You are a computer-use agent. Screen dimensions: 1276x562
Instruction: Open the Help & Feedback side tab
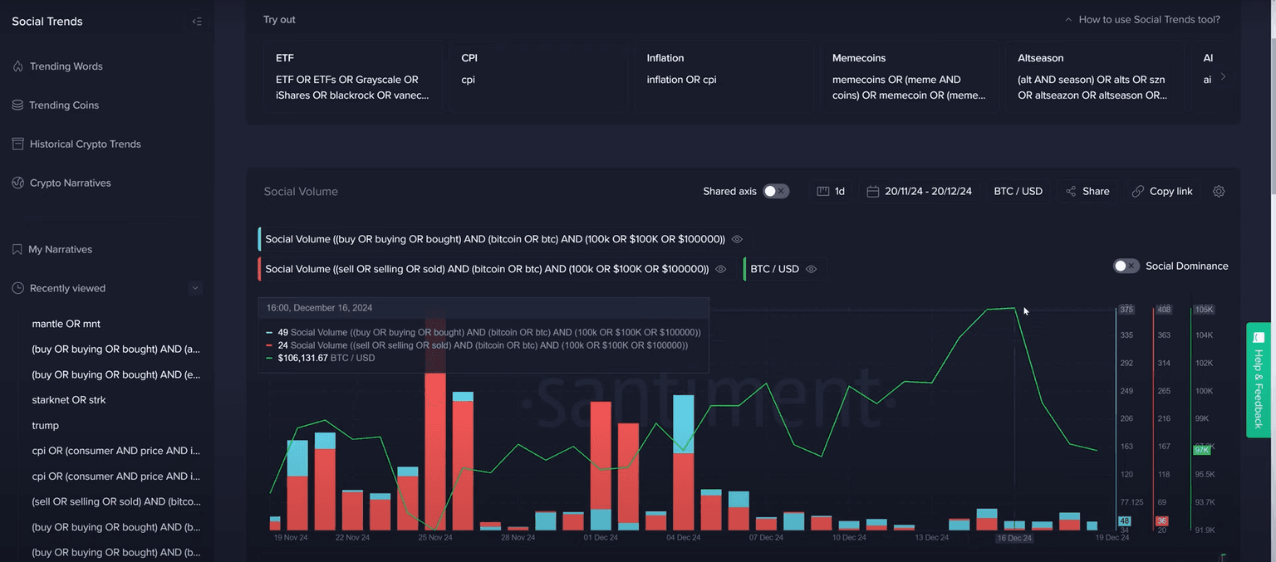(x=1259, y=379)
